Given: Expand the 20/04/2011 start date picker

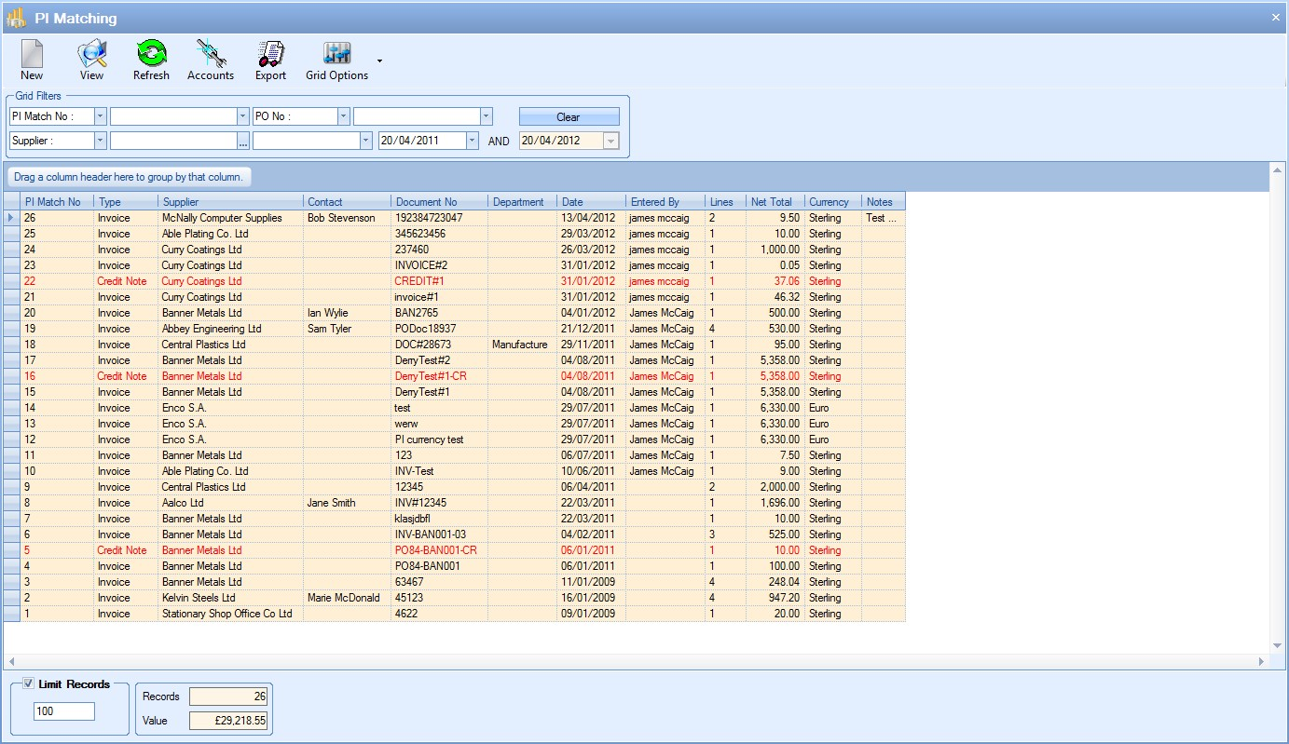Looking at the screenshot, I should [x=472, y=141].
